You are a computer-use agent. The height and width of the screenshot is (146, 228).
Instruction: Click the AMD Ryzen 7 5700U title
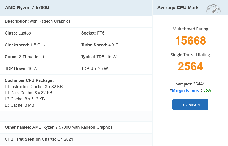(27, 8)
